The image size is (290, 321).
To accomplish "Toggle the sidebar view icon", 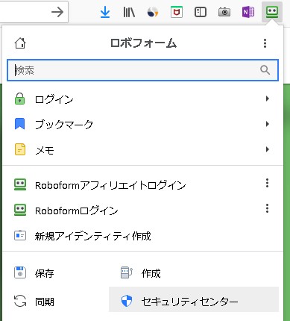I will pos(201,12).
